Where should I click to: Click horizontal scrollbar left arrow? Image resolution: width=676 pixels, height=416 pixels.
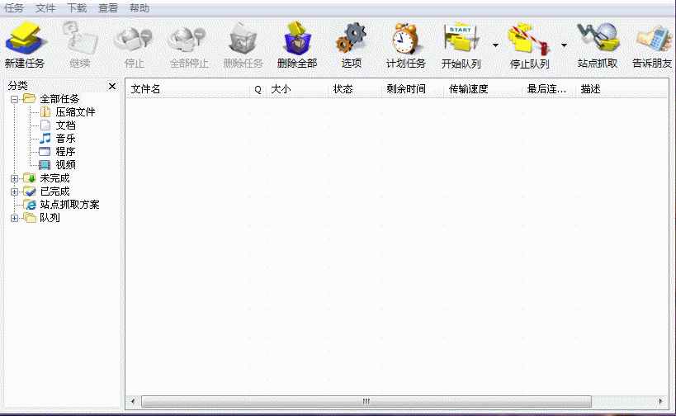point(133,401)
